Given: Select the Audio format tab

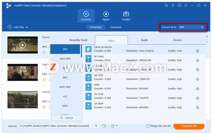Looking at the screenshot, I should [144, 40].
